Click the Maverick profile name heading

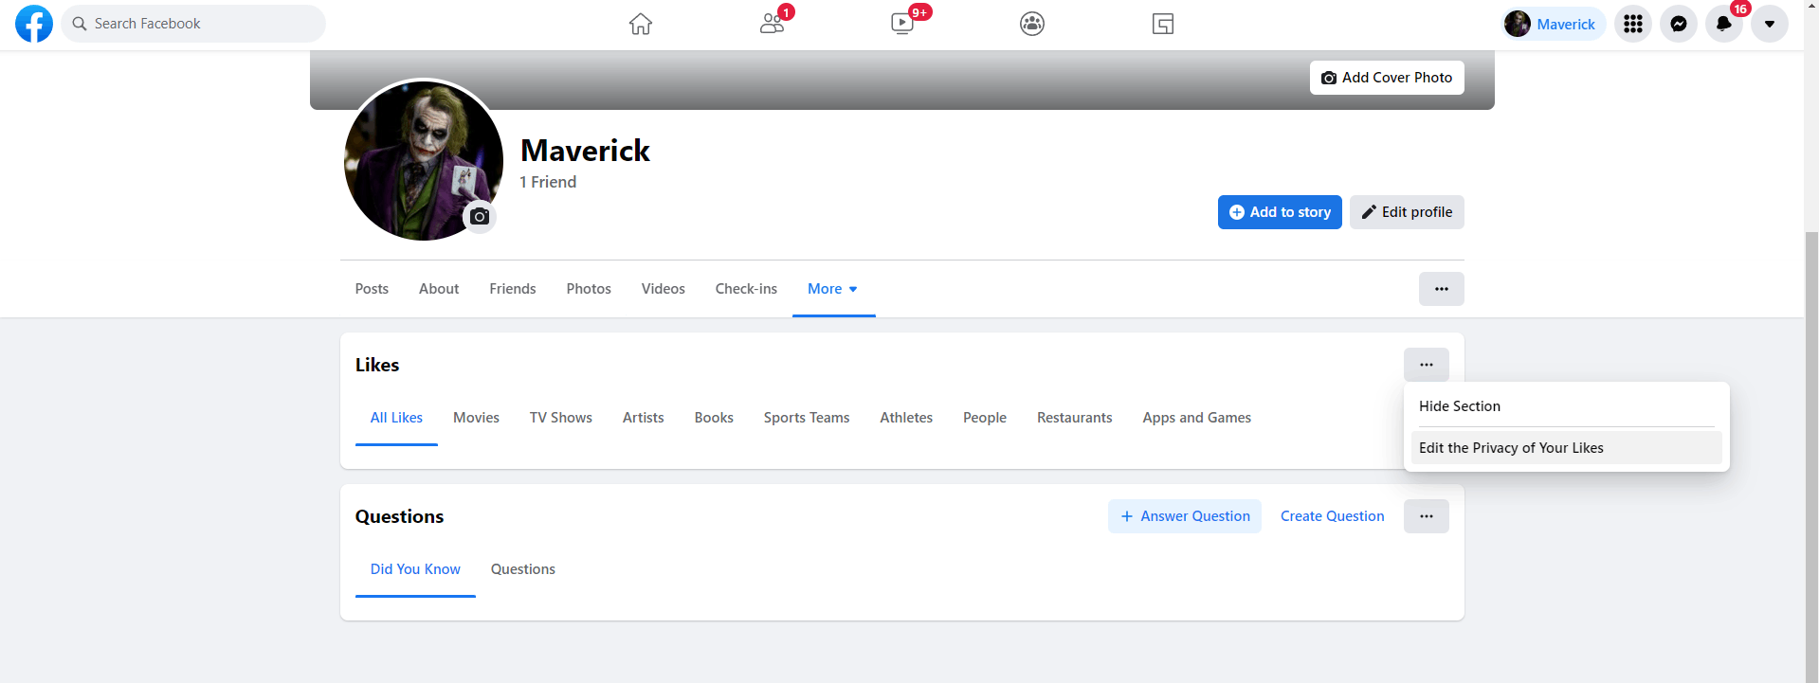(x=585, y=151)
